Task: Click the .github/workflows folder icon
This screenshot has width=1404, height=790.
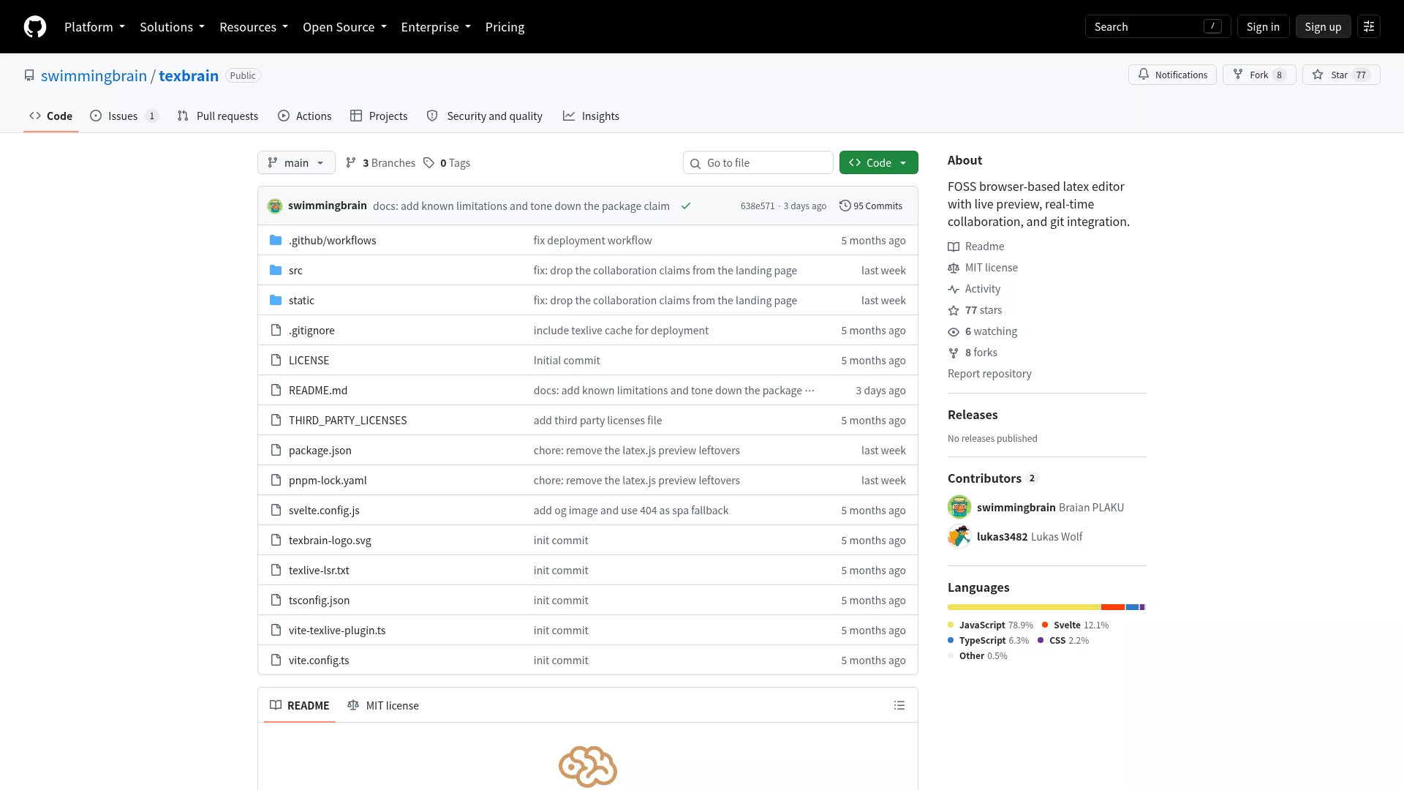Action: 276,241
